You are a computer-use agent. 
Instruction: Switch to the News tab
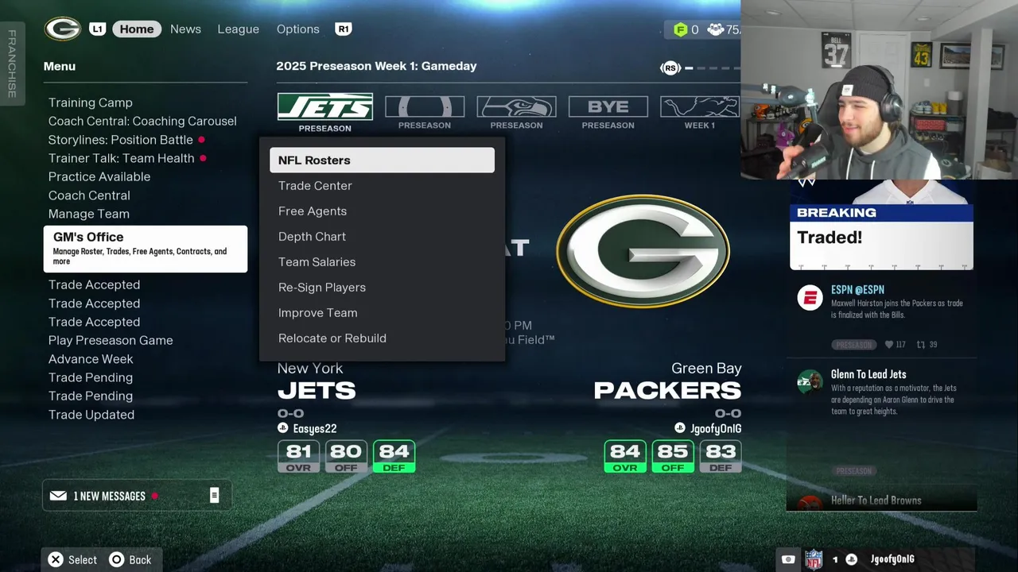click(x=185, y=29)
